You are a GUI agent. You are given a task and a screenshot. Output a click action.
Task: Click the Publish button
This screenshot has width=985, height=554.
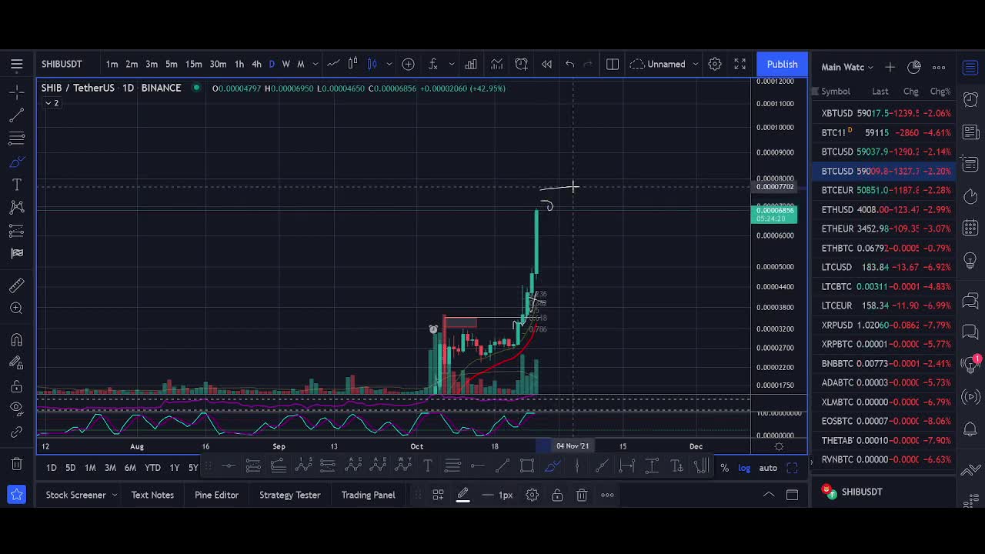point(782,64)
